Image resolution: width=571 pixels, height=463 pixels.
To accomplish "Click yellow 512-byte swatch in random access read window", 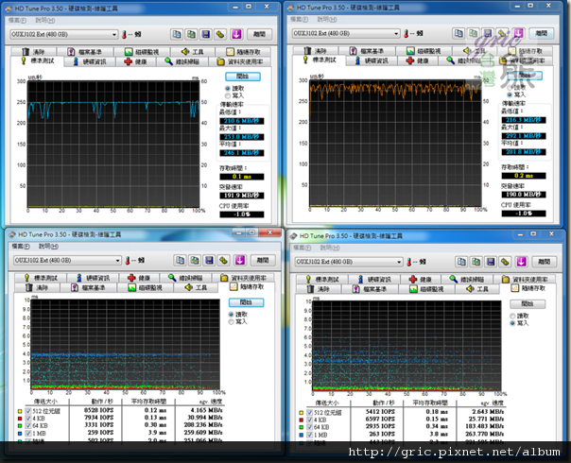I will (x=20, y=411).
